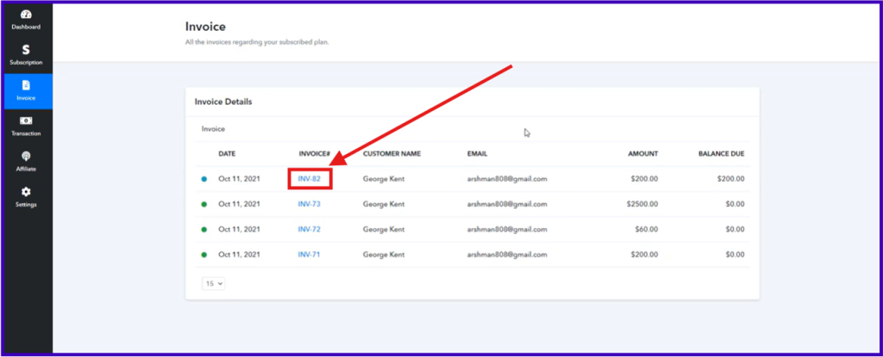Select the Invoice tab above the table
This screenshot has width=883, height=357.
click(214, 129)
